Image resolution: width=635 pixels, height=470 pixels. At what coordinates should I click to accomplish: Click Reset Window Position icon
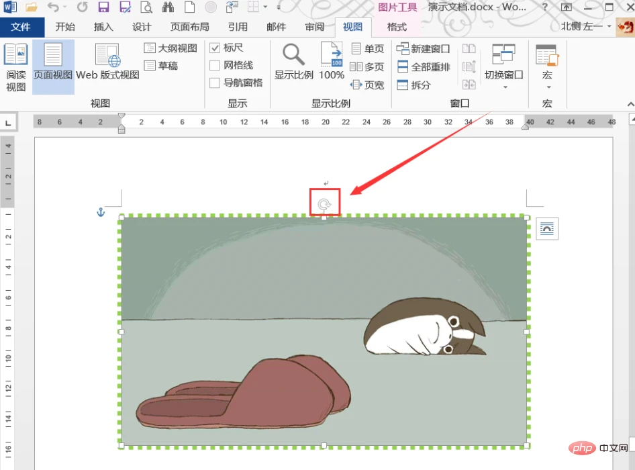tap(469, 85)
